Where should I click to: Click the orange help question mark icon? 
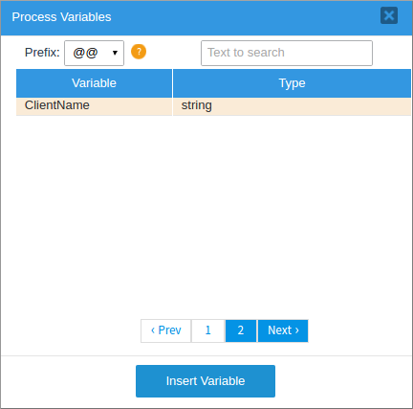pyautogui.click(x=139, y=52)
